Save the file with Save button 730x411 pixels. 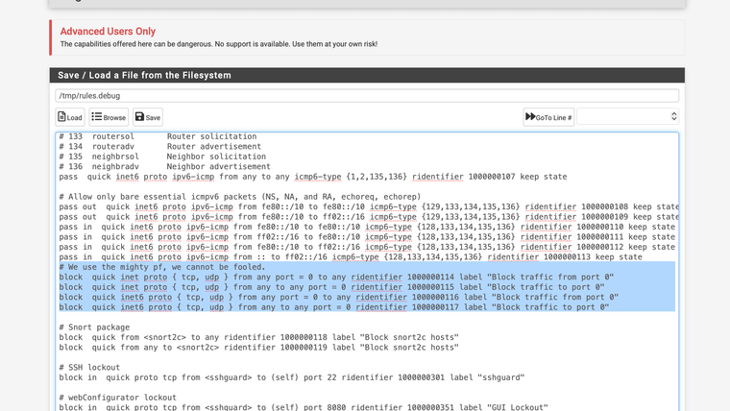(x=148, y=117)
